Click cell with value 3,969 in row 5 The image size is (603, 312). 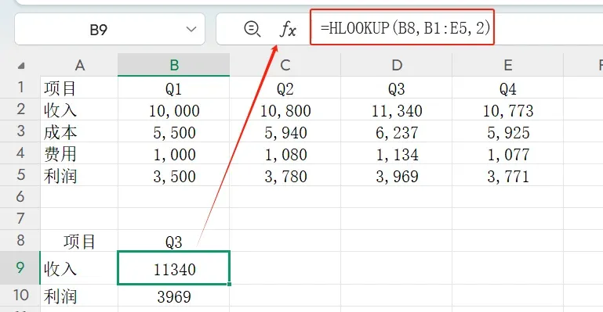(x=397, y=175)
